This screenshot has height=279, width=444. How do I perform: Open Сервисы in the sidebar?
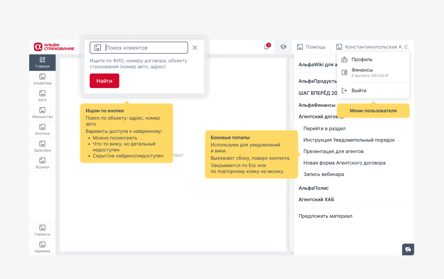point(42,230)
